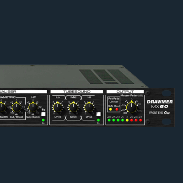Screen dimensions: 183x183
Task: Click the +5 red output meter LED
Action: pos(132,120)
